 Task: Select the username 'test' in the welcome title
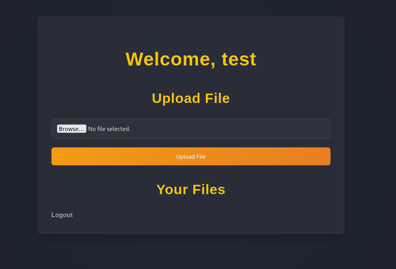pyautogui.click(x=239, y=59)
